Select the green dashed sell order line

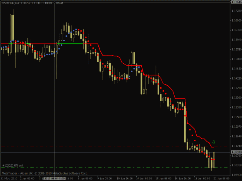click(114, 167)
